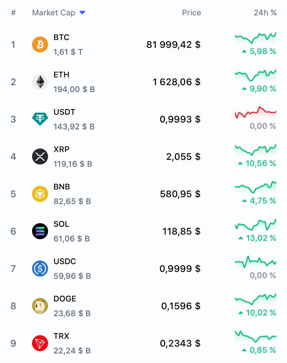Sort by the # rank column

click(13, 13)
